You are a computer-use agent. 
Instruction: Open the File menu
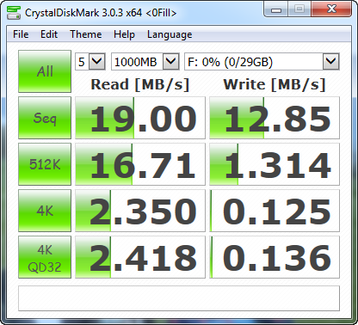(x=21, y=34)
